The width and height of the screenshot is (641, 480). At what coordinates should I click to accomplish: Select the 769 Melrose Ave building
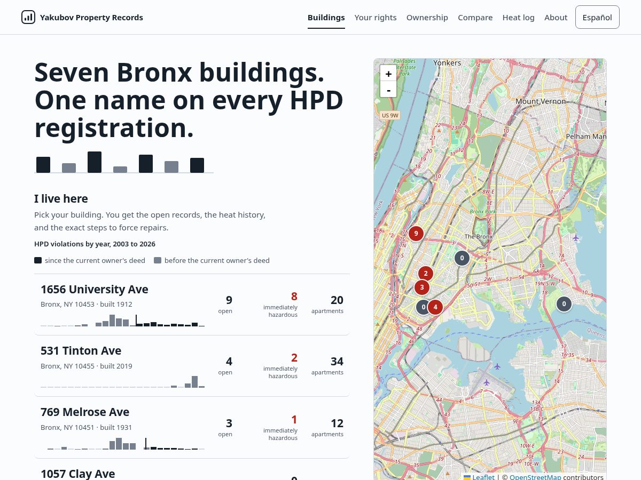[x=192, y=428]
